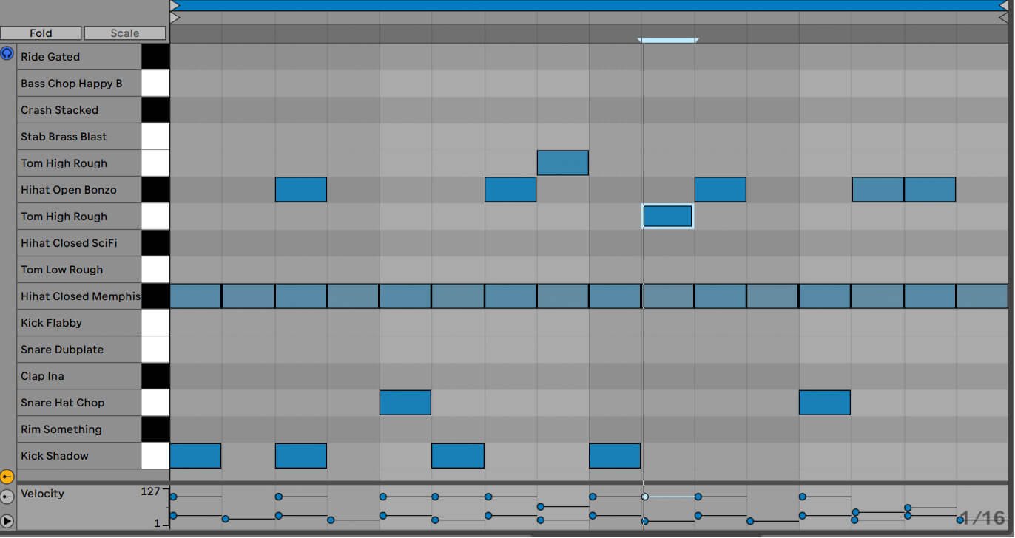The image size is (1015, 538).
Task: Select the Hihat Closed Memphis drum lane
Action: pyautogui.click(x=80, y=296)
